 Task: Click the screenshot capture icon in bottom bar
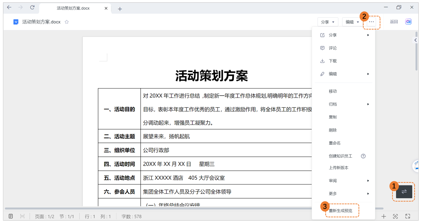(395, 216)
